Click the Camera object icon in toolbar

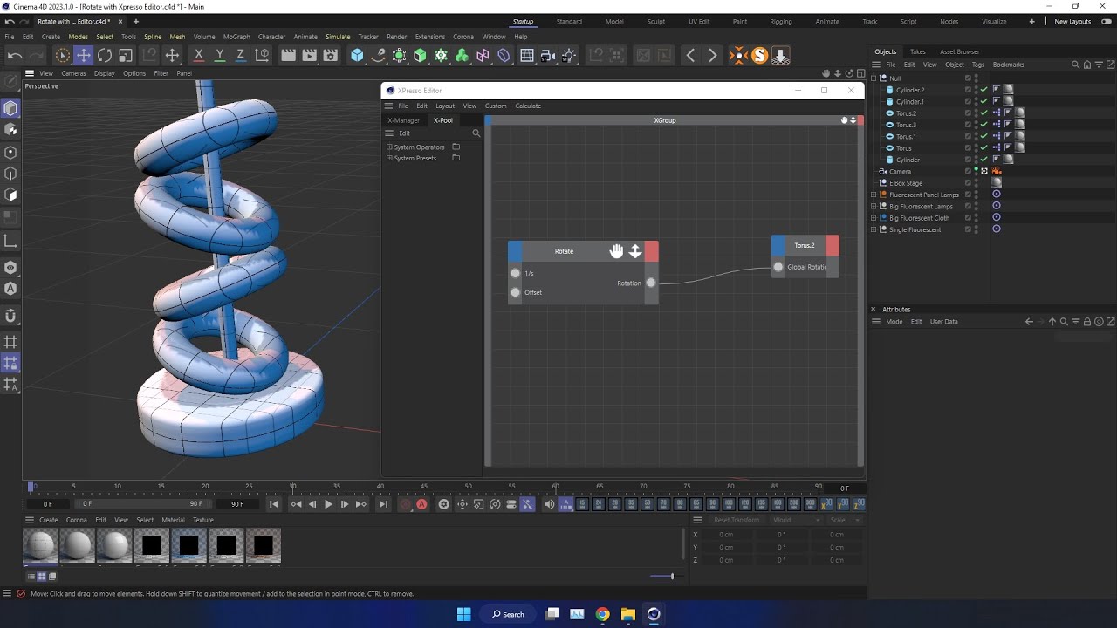(x=548, y=56)
